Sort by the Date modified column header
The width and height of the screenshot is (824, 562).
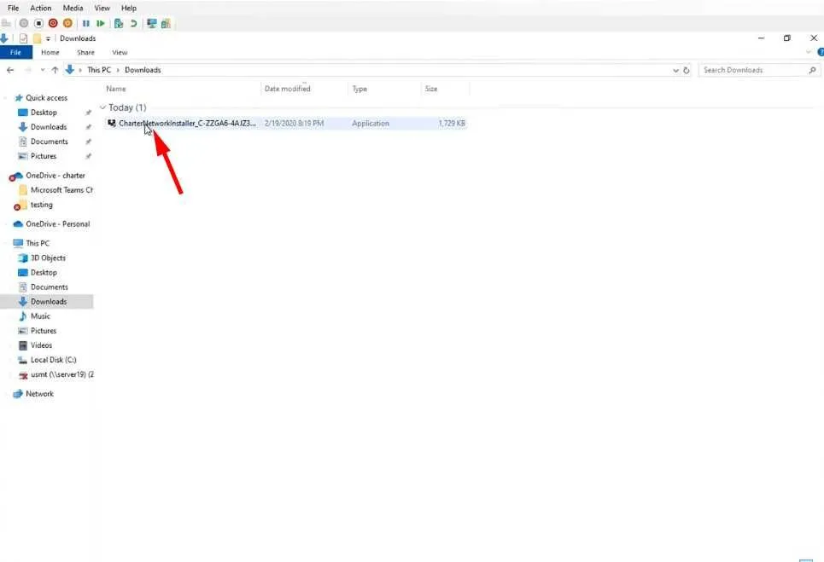[288, 89]
